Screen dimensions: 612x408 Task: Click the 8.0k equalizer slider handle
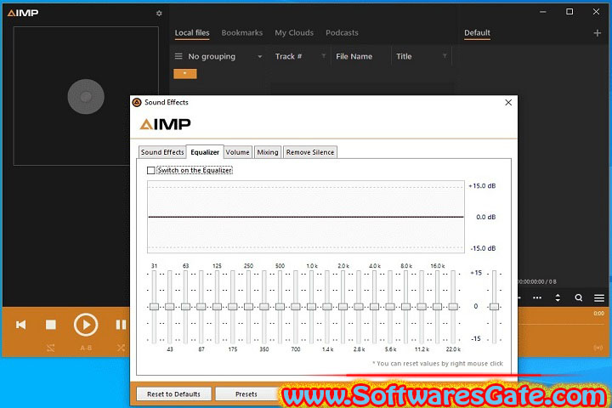click(406, 307)
